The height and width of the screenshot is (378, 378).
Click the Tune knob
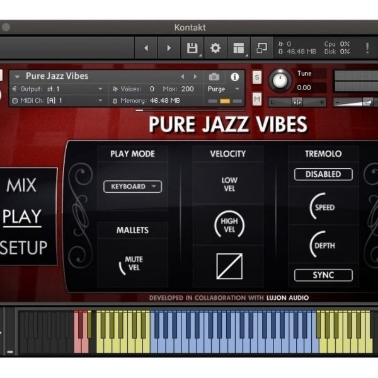(280, 81)
